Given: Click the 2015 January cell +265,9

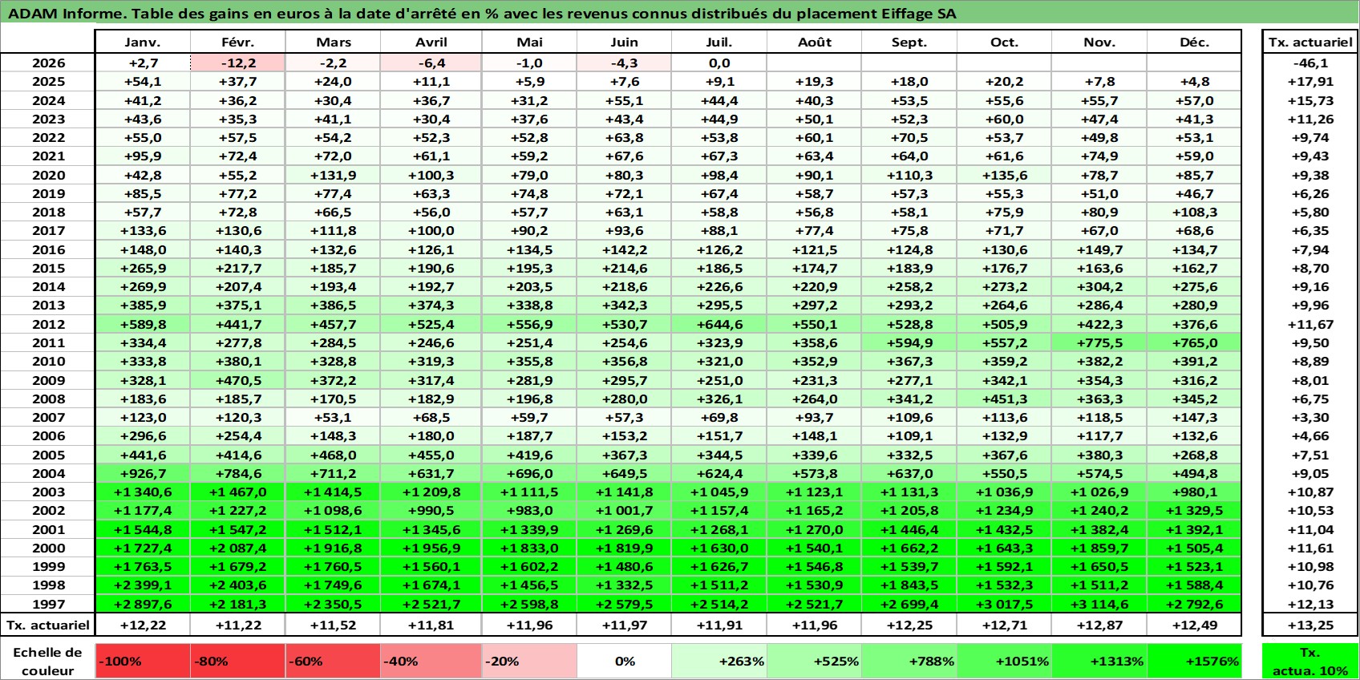Looking at the screenshot, I should point(143,268).
